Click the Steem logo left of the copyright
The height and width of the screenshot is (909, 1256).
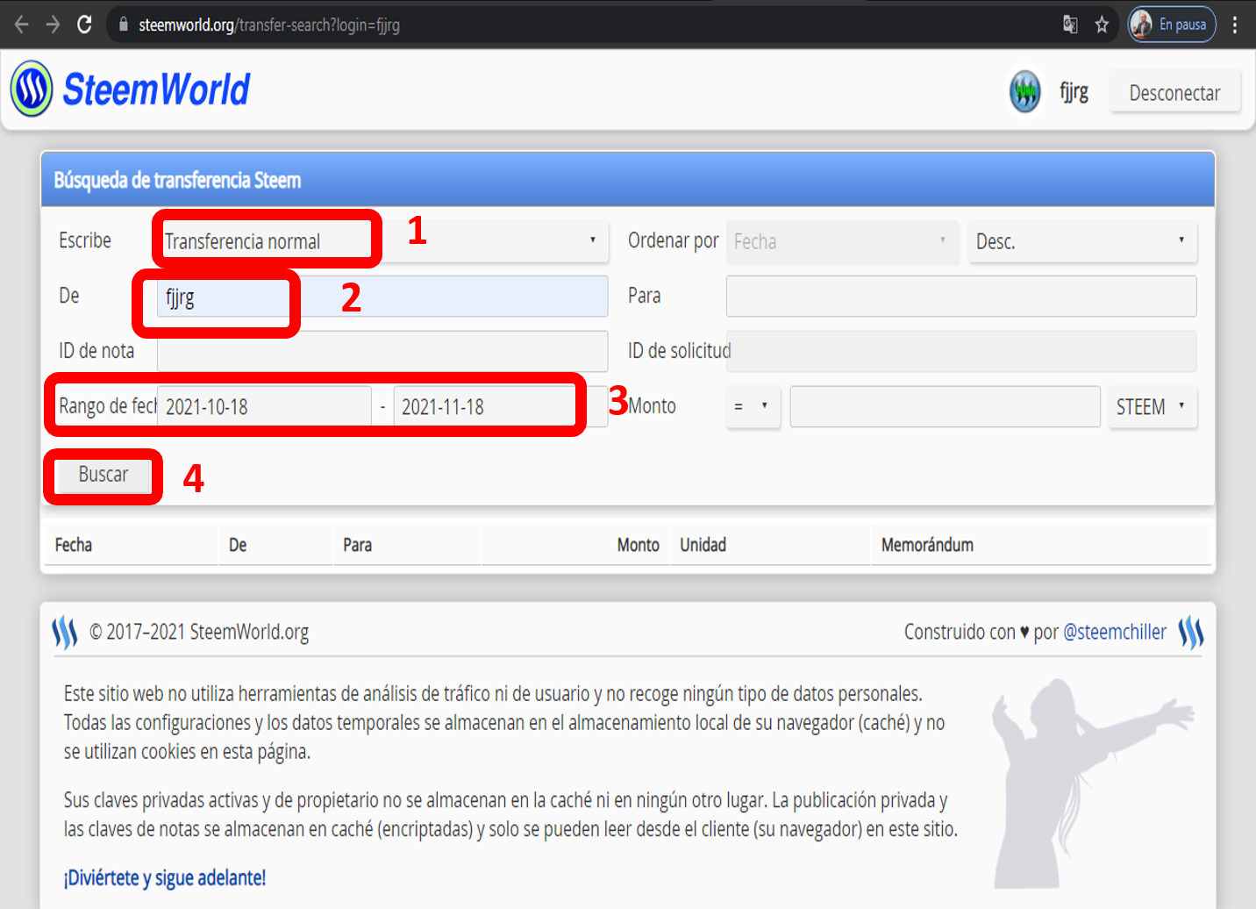coord(65,632)
